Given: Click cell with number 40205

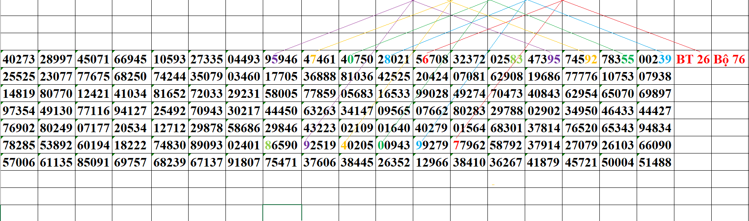Looking at the screenshot, I should (x=357, y=145).
